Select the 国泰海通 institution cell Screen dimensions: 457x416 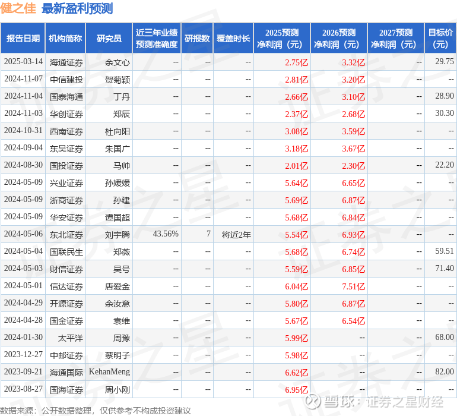click(x=66, y=97)
